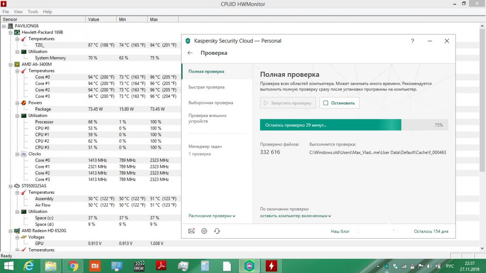486x273 pixels.
Task: Click the Powers flame icon
Action: (23, 103)
